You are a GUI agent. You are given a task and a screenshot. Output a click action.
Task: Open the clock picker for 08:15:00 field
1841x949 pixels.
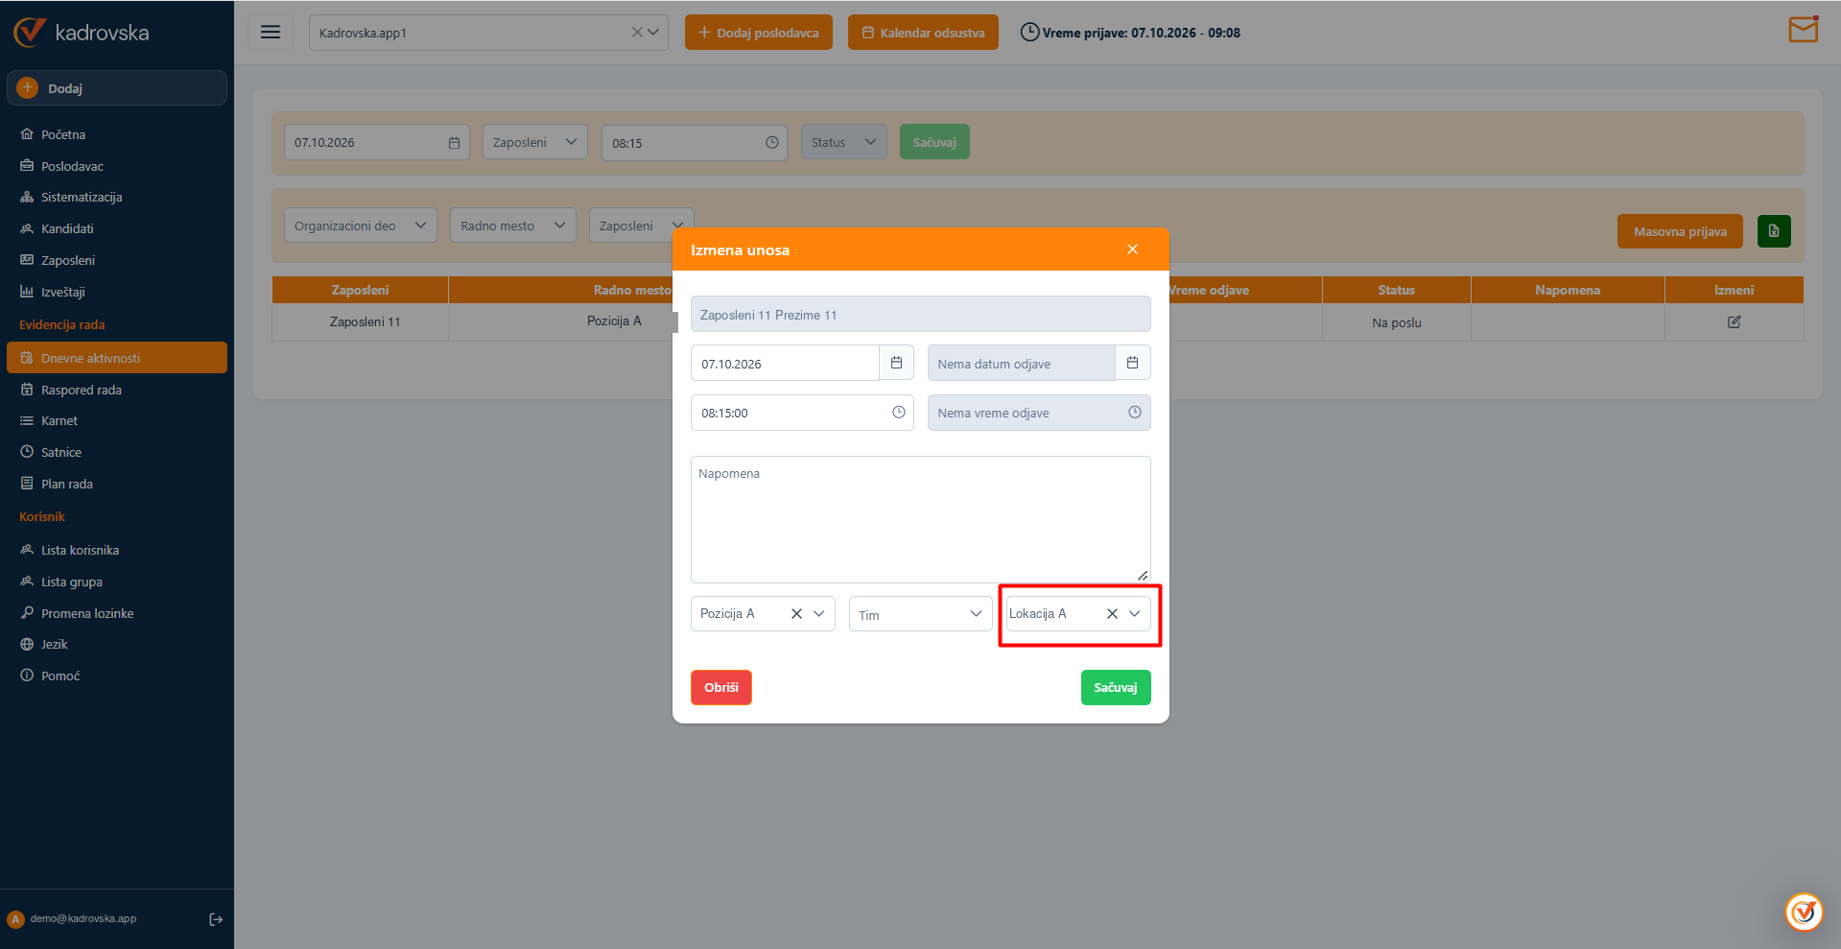pyautogui.click(x=898, y=413)
